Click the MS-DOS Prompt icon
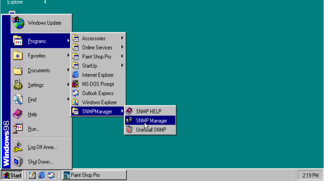This screenshot has width=324, height=181. pos(75,84)
